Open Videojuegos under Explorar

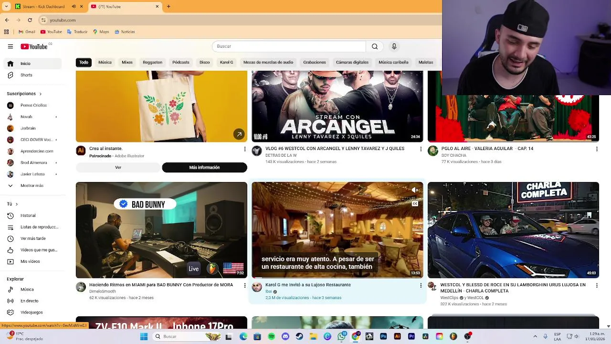(x=31, y=312)
